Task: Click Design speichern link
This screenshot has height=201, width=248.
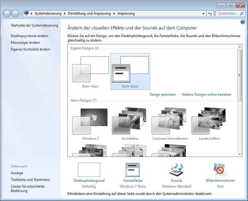Action: [163, 95]
